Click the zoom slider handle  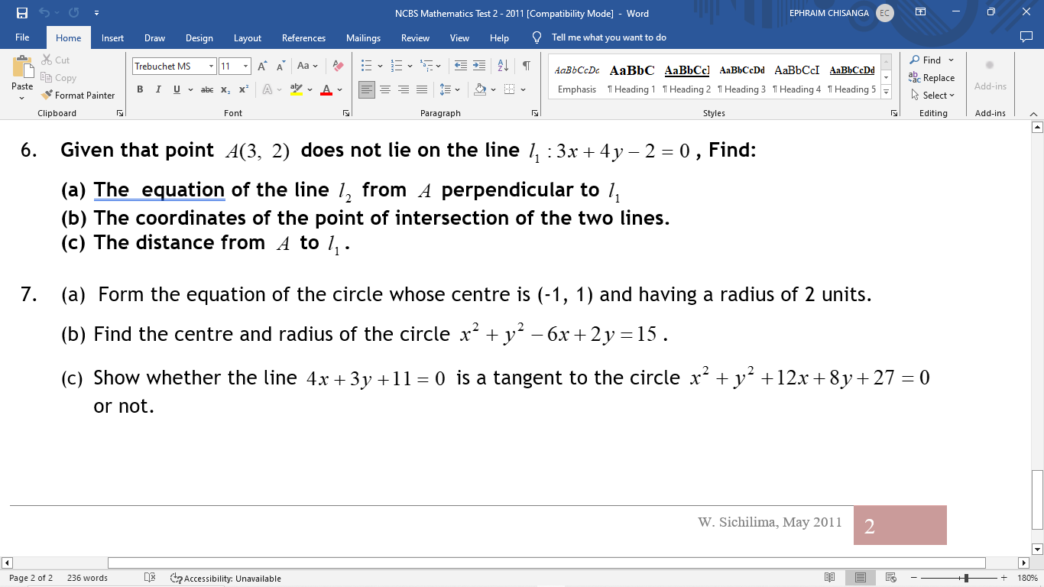click(966, 578)
